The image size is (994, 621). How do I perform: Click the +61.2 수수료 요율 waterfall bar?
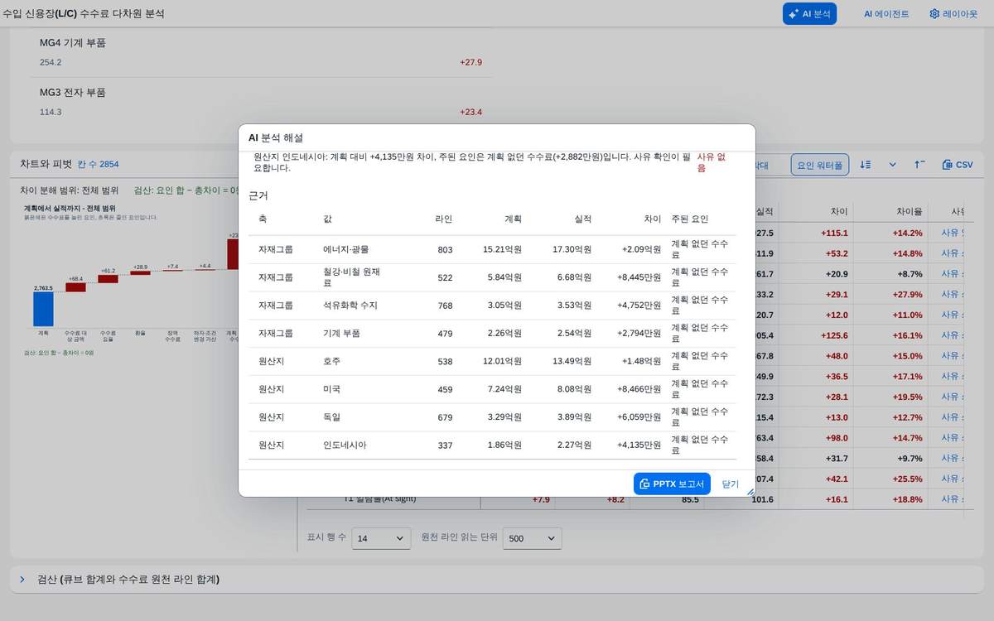(x=109, y=279)
